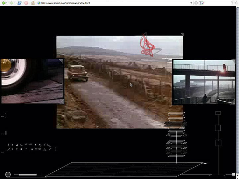Click the Go button next to the address bar
The width and height of the screenshot is (239, 179).
pyautogui.click(x=196, y=3)
